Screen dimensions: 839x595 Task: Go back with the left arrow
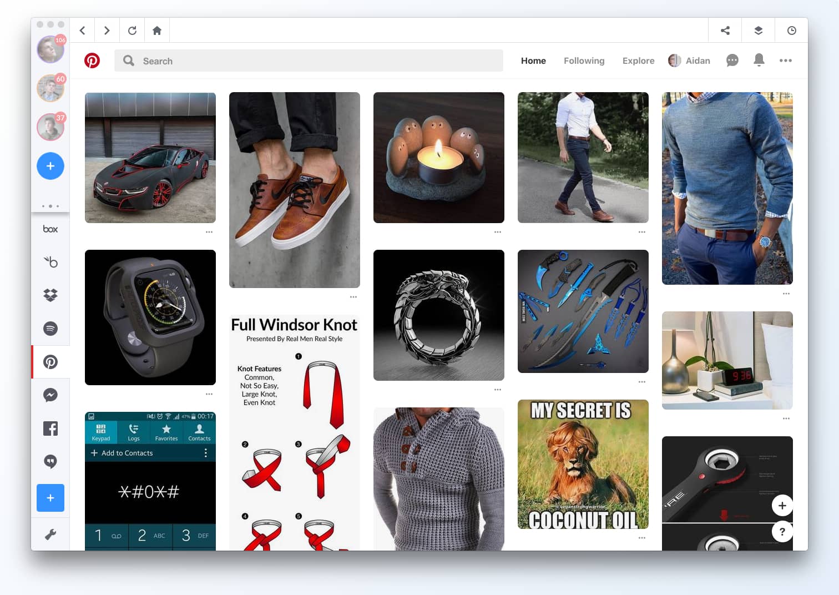pos(82,31)
